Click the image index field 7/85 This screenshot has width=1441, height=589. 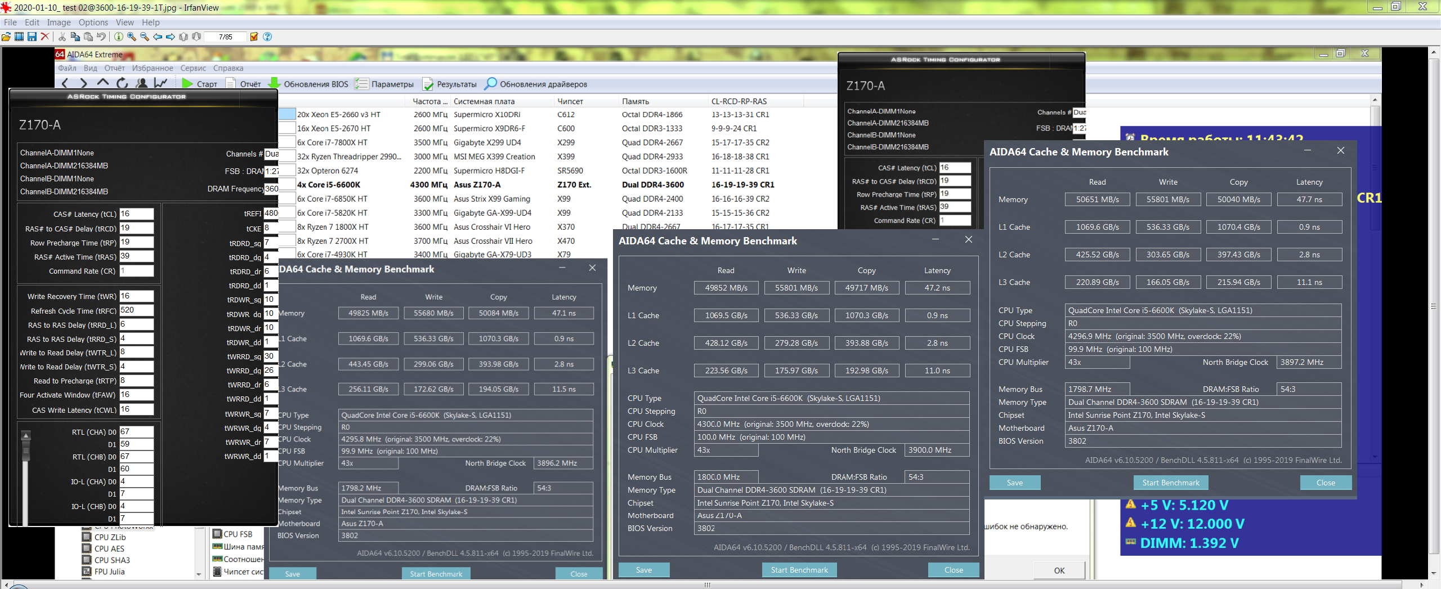[x=225, y=37]
